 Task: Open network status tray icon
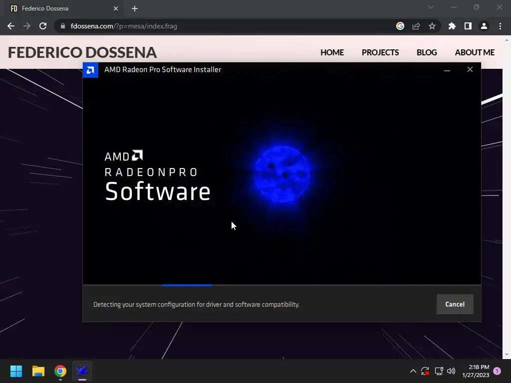point(439,371)
